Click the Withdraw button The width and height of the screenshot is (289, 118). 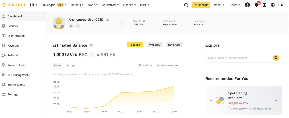click(x=155, y=45)
